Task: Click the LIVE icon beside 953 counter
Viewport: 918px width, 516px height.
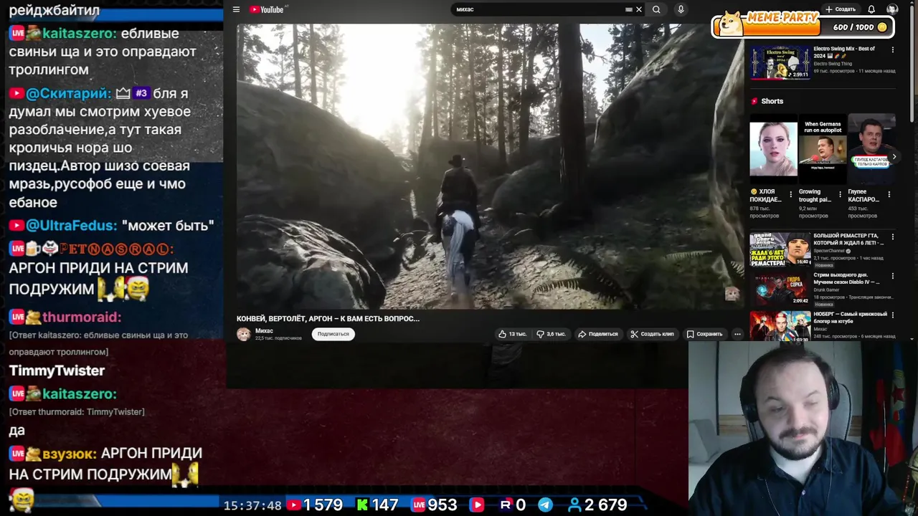Action: click(x=419, y=505)
